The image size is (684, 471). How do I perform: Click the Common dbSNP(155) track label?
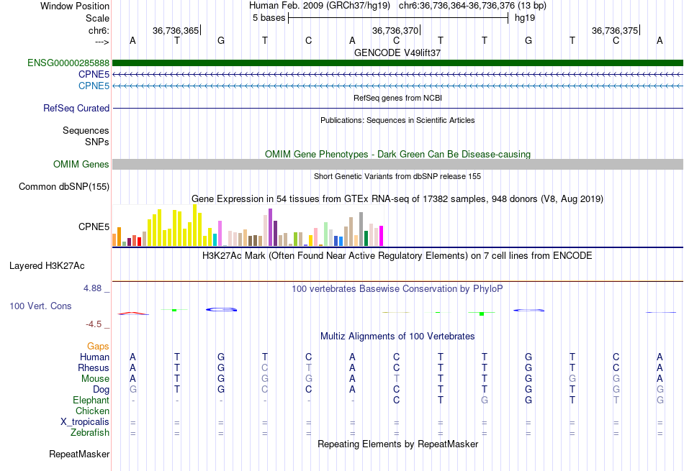64,186
